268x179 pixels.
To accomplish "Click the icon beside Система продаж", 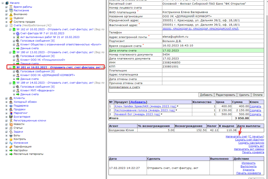I will click(x=11, y=22).
